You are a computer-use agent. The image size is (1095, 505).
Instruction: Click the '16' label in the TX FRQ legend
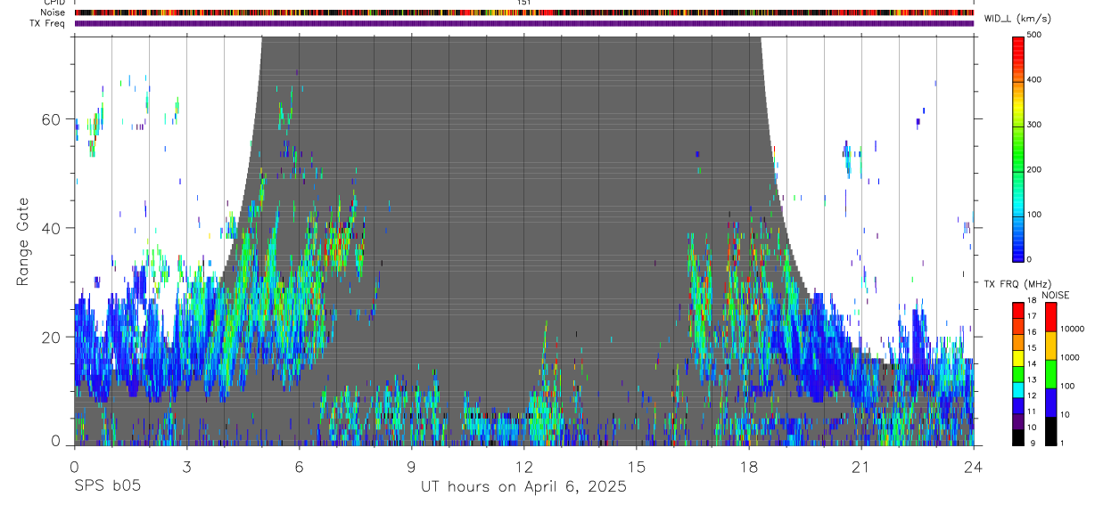tap(1032, 332)
